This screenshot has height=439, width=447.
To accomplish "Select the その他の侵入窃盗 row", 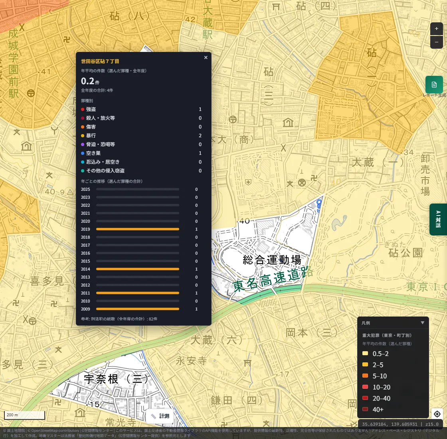I will pyautogui.click(x=141, y=171).
